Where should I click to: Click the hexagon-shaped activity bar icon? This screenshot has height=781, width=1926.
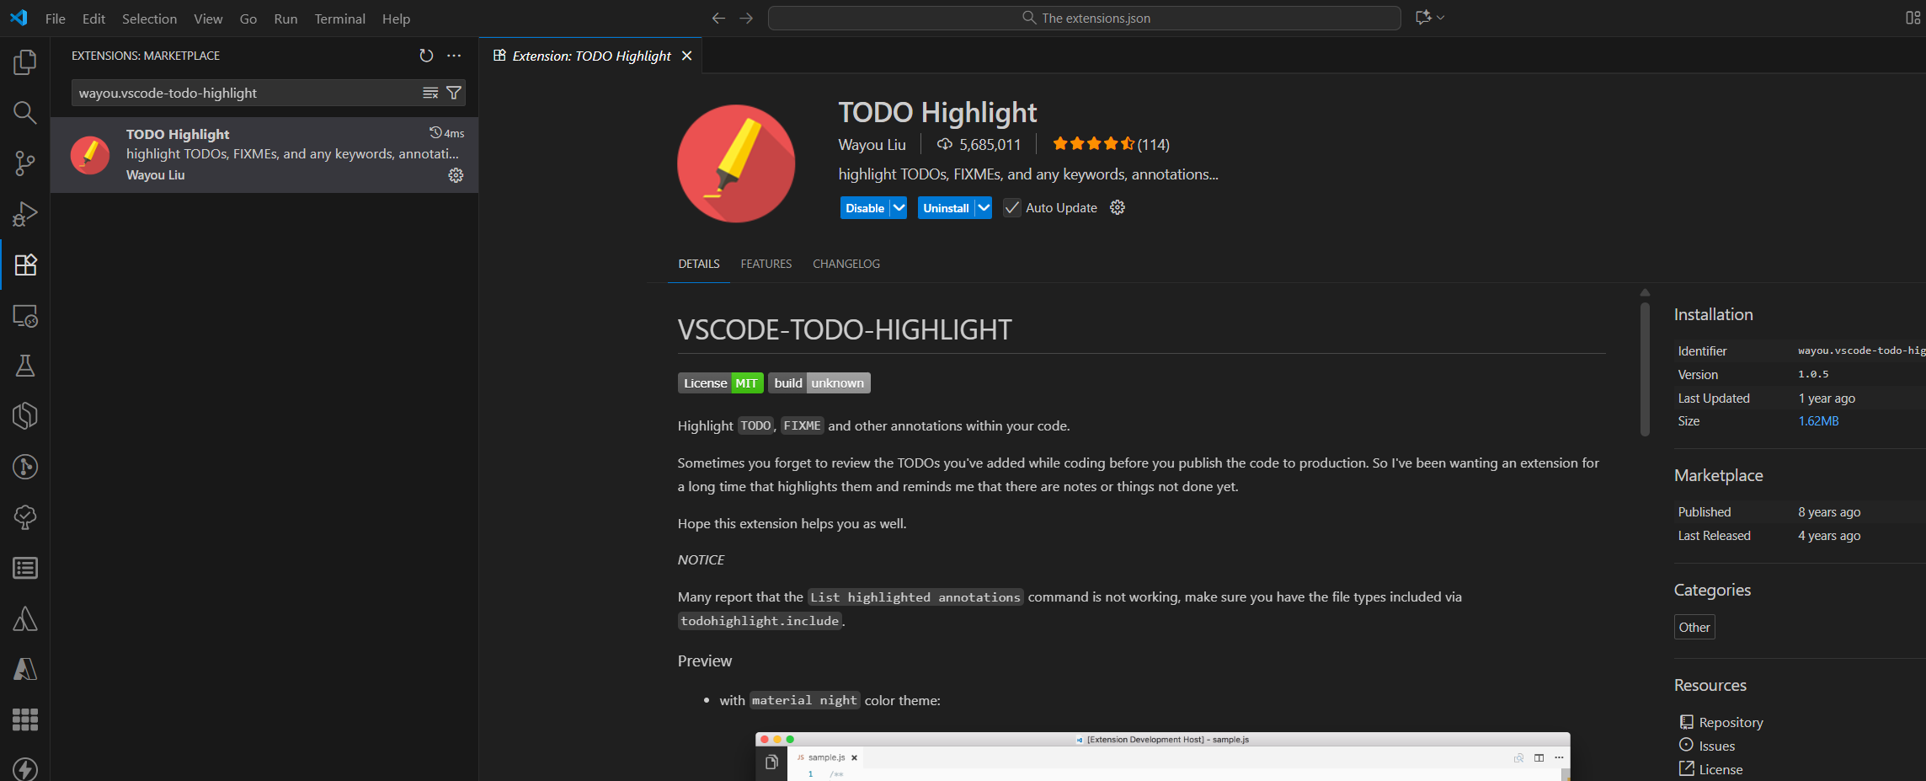[25, 415]
